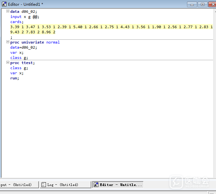Close the Editor - Untitled1 window
The width and height of the screenshot is (216, 194).
212,4
